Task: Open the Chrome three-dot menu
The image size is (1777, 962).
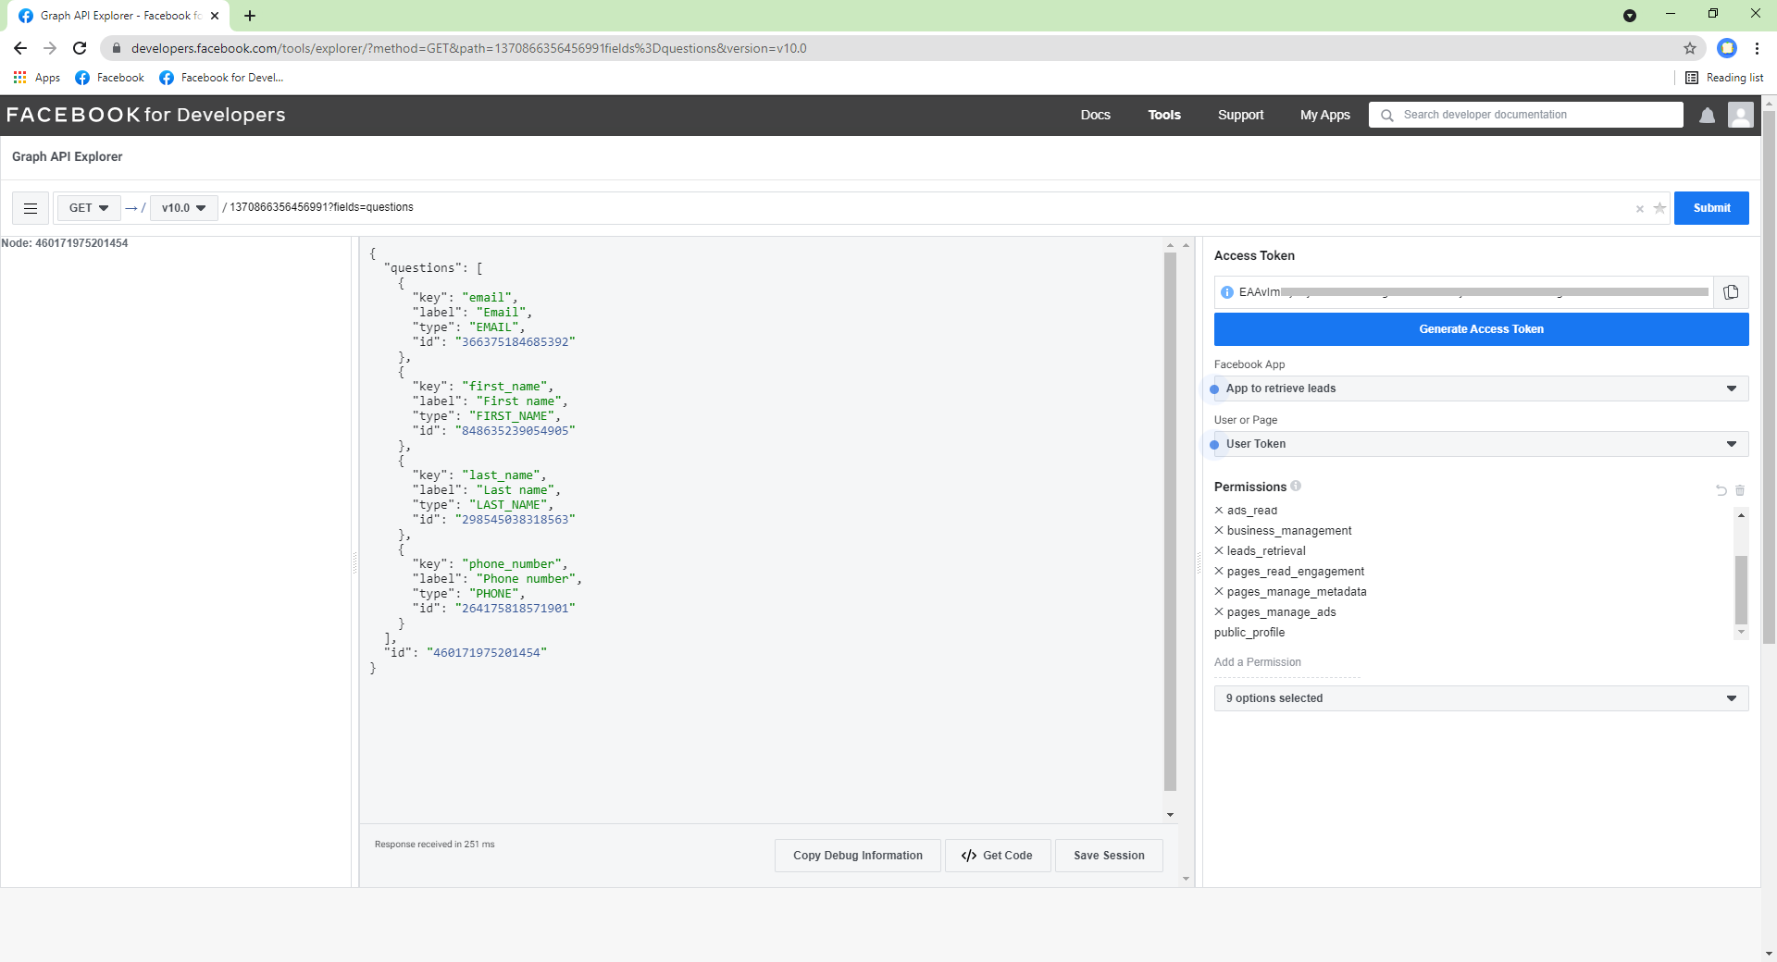Action: pyautogui.click(x=1757, y=48)
